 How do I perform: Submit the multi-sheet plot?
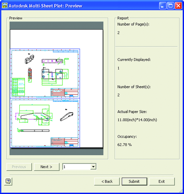pos(134,182)
